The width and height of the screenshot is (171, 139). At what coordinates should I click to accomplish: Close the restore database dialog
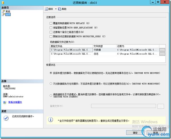(x=165, y=2)
